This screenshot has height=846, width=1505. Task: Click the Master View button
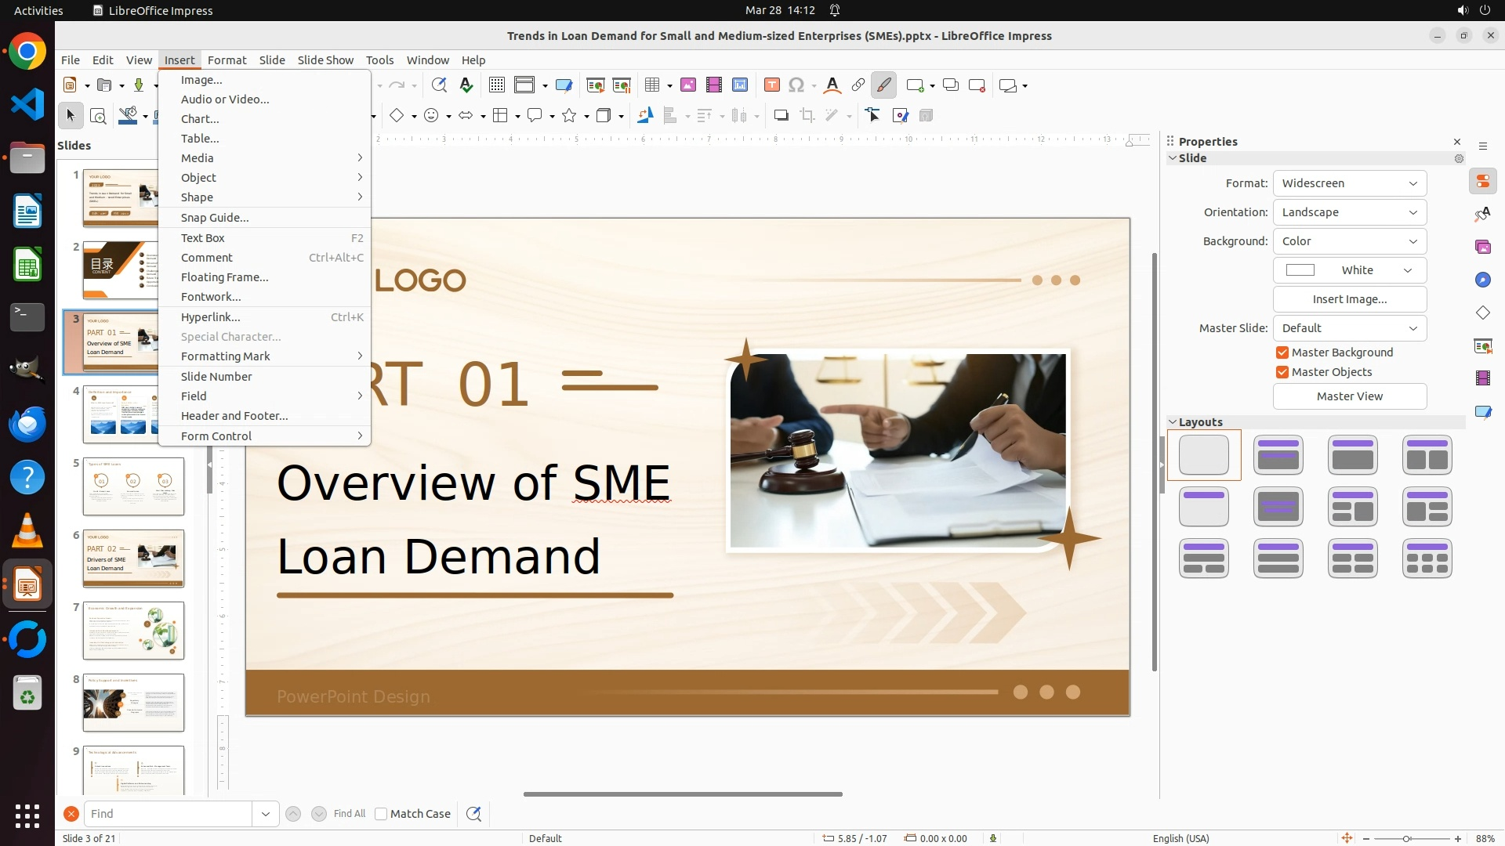click(x=1349, y=396)
